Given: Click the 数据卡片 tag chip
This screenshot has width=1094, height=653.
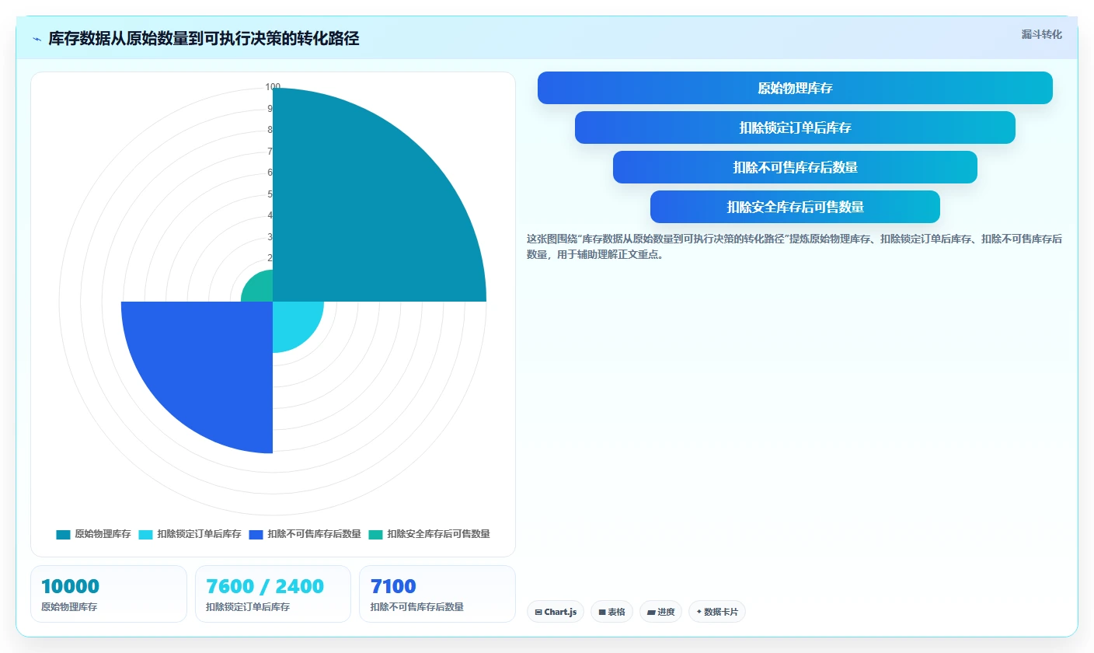Looking at the screenshot, I should pyautogui.click(x=717, y=612).
